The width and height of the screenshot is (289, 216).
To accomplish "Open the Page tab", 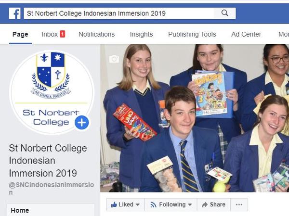I will pyautogui.click(x=20, y=35).
